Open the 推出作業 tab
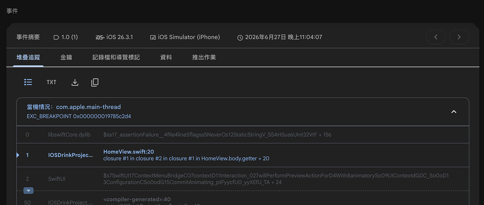484x205 pixels. 204,57
